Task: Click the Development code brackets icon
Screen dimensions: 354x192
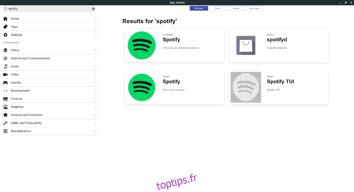Action: (5, 91)
